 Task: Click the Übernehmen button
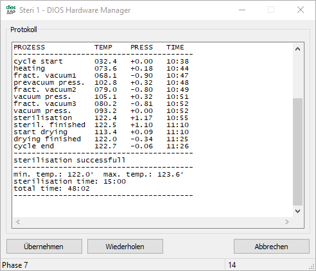(44, 247)
